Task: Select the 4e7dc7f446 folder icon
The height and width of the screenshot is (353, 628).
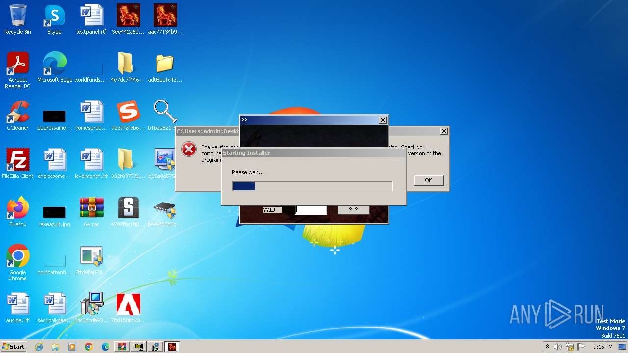Action: coord(128,68)
